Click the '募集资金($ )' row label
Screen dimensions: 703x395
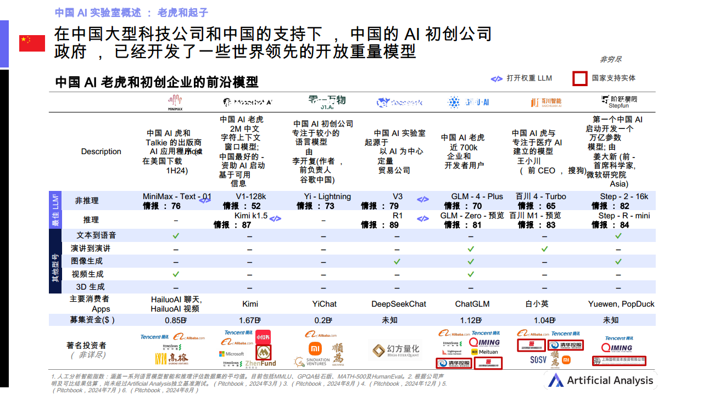[92, 320]
